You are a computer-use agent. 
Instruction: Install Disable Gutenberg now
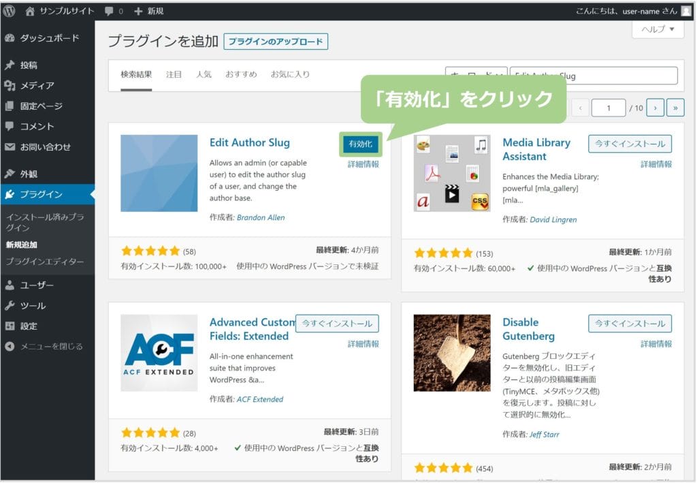[x=630, y=324]
